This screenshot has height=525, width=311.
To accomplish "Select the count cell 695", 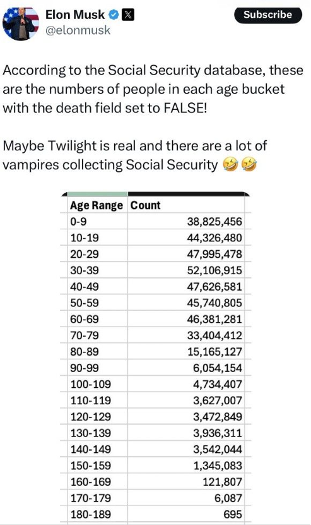I will 186,514.
